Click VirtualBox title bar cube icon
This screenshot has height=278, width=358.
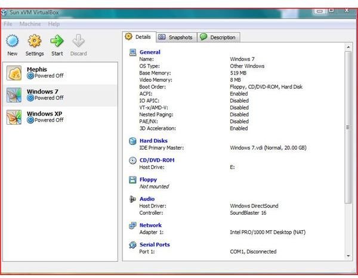(4, 13)
